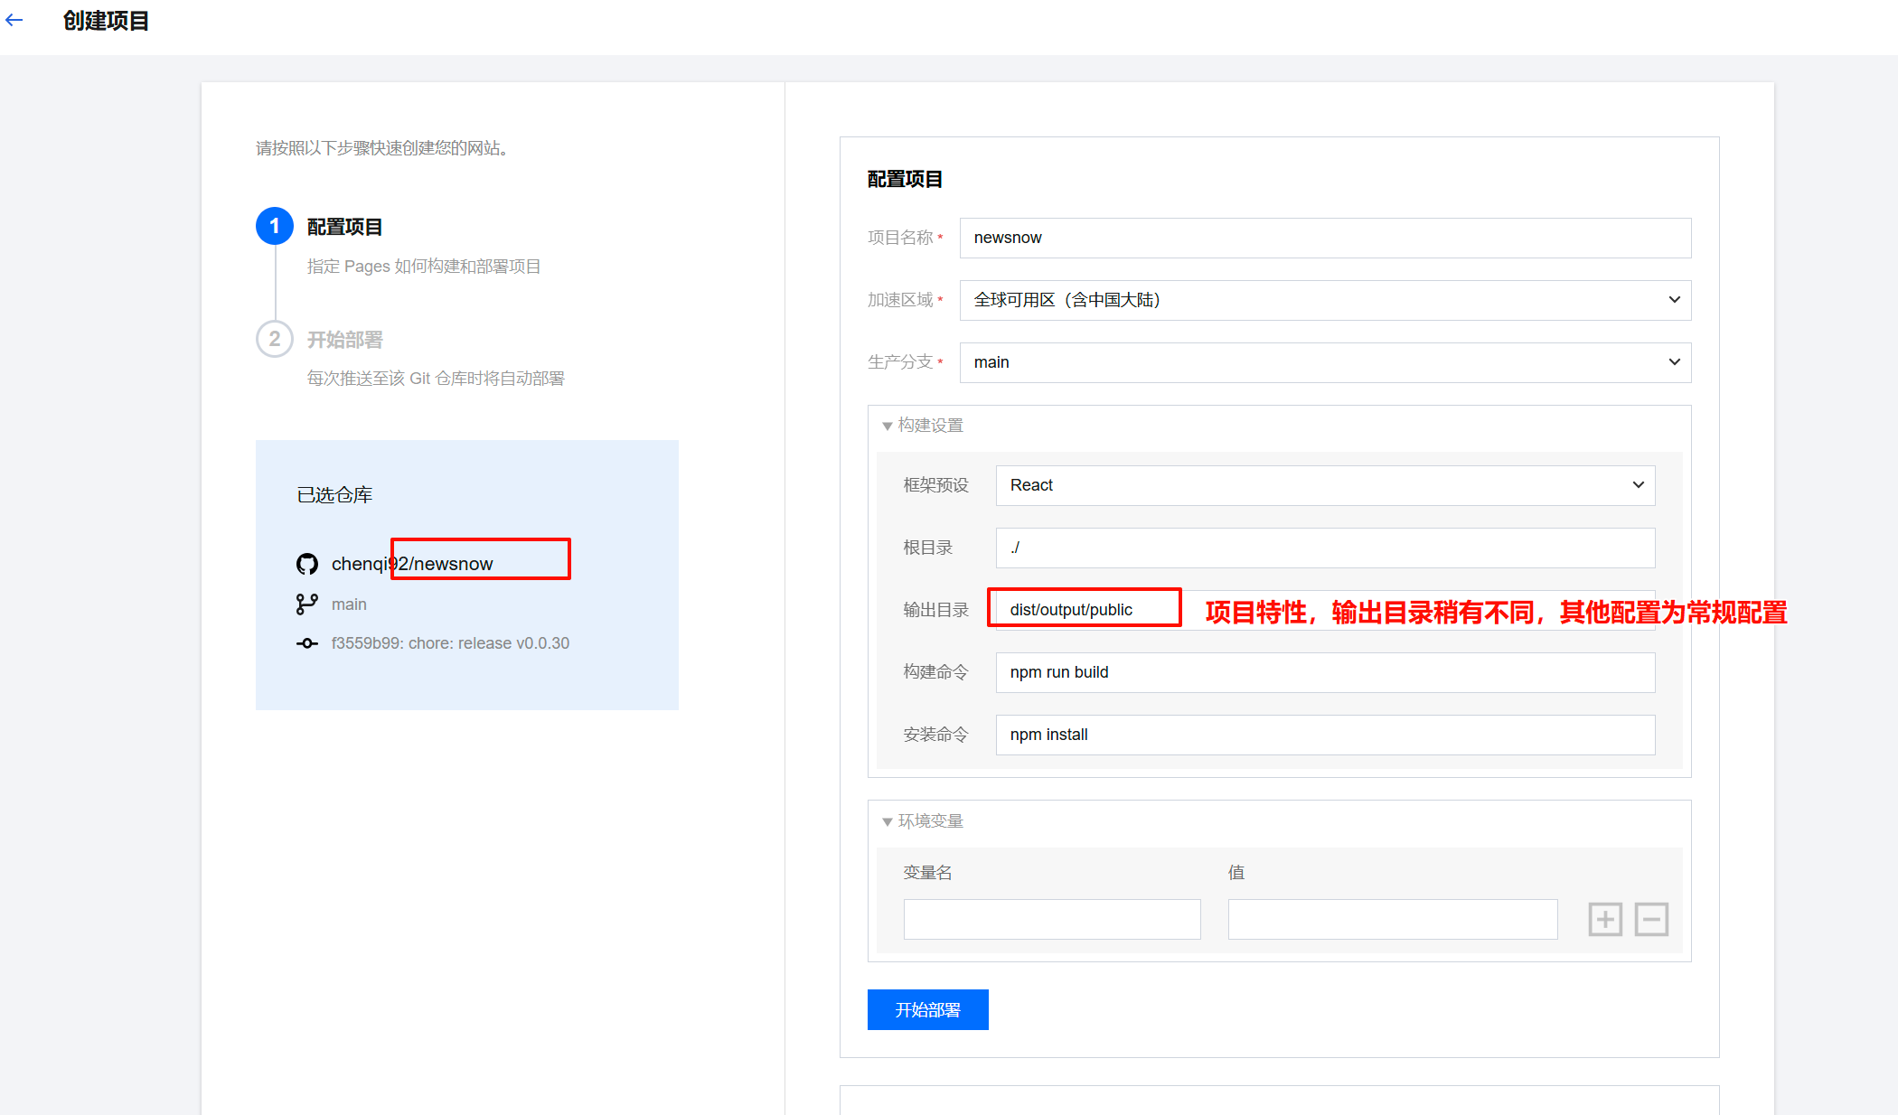1898x1115 pixels.
Task: Go back using the blue arrow icon
Action: pos(14,20)
